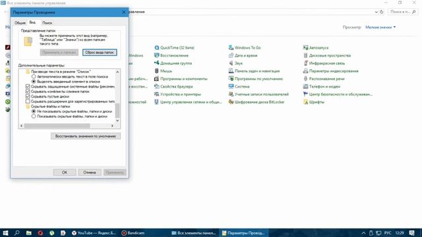Click 'Сброс вида папок' button
This screenshot has height=237, width=422.
(100, 53)
